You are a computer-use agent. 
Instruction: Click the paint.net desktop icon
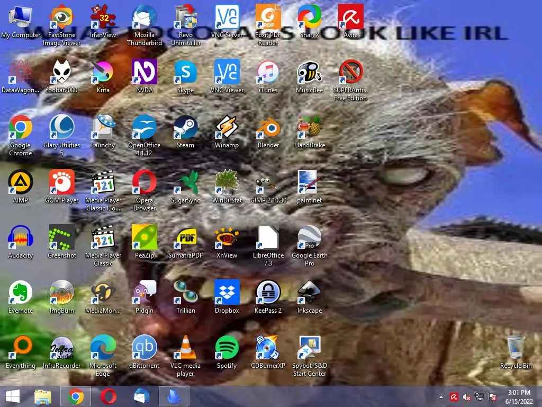[309, 187]
